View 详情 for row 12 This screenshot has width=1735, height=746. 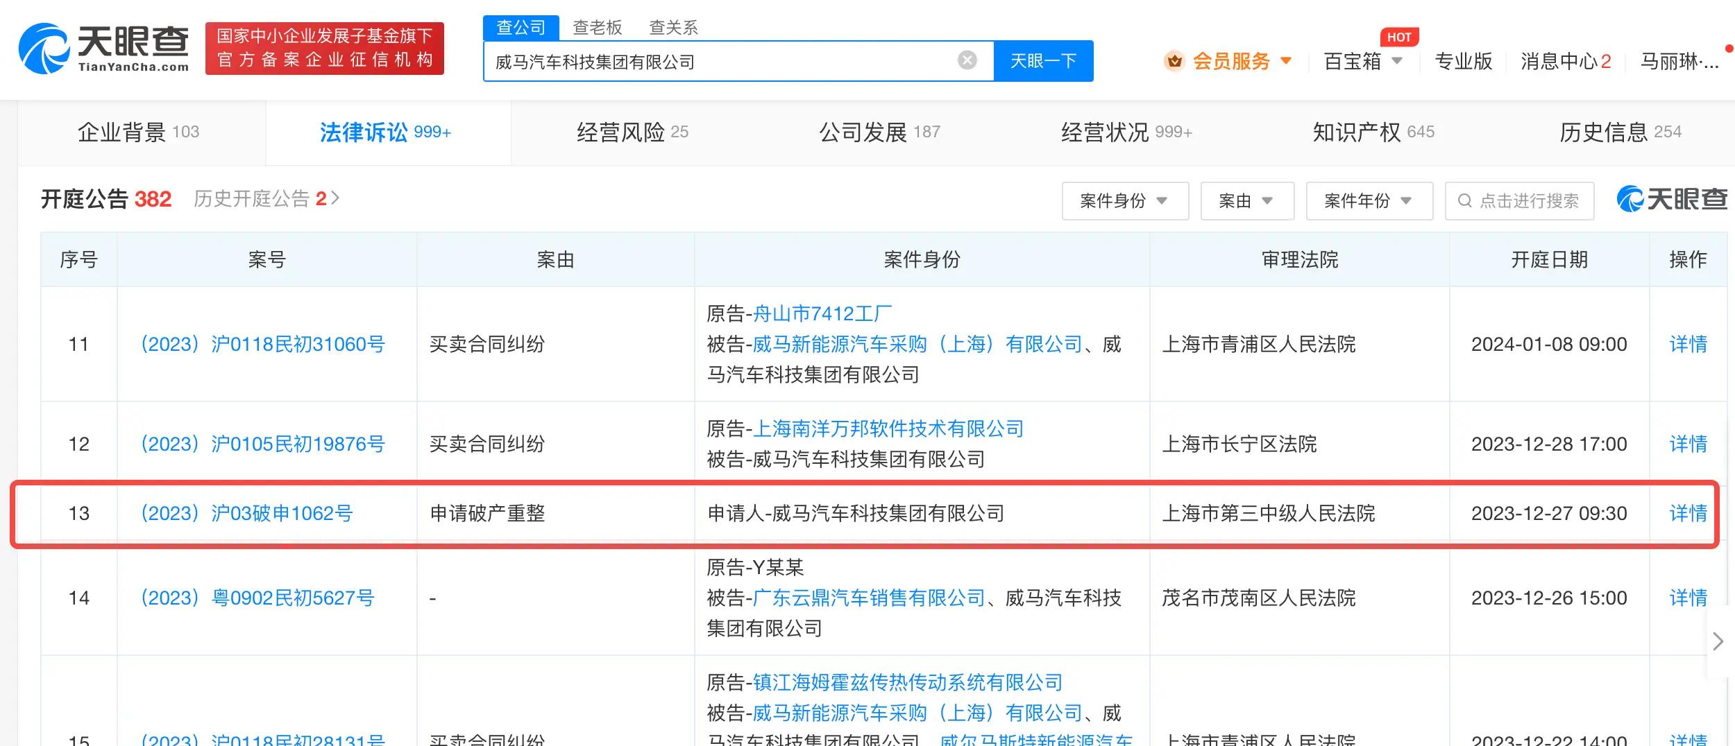tap(1688, 444)
